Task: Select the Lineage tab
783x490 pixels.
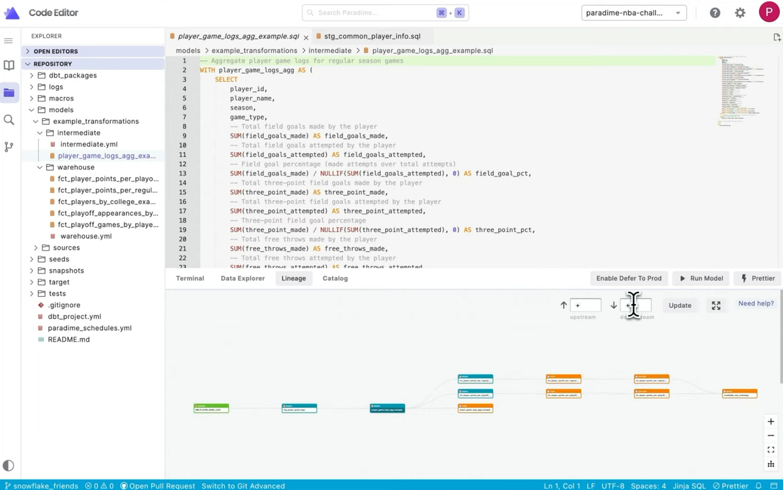Action: pos(294,278)
